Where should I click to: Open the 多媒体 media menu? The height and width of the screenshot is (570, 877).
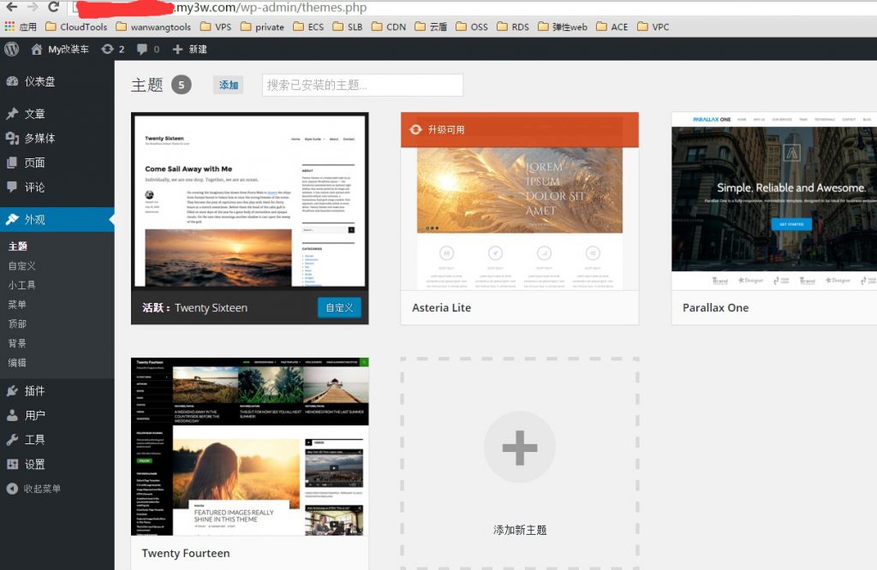click(x=39, y=139)
